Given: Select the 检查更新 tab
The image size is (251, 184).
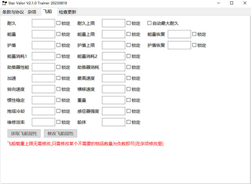Looking at the screenshot, I should [67, 12].
